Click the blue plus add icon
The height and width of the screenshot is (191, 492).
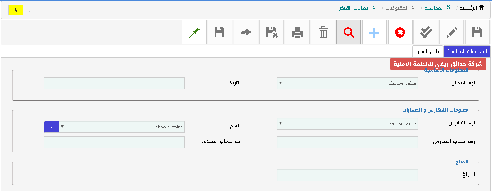point(374,32)
